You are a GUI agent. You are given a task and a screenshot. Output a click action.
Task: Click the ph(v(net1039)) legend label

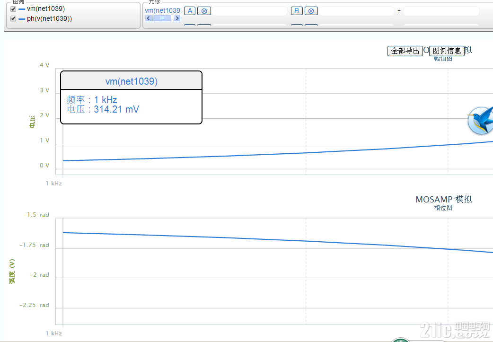(49, 18)
